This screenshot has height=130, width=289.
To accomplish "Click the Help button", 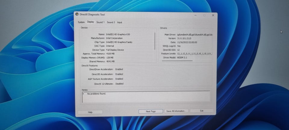I will point(90,112).
